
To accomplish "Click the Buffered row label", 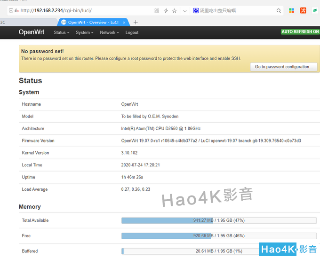I will coord(30,251).
